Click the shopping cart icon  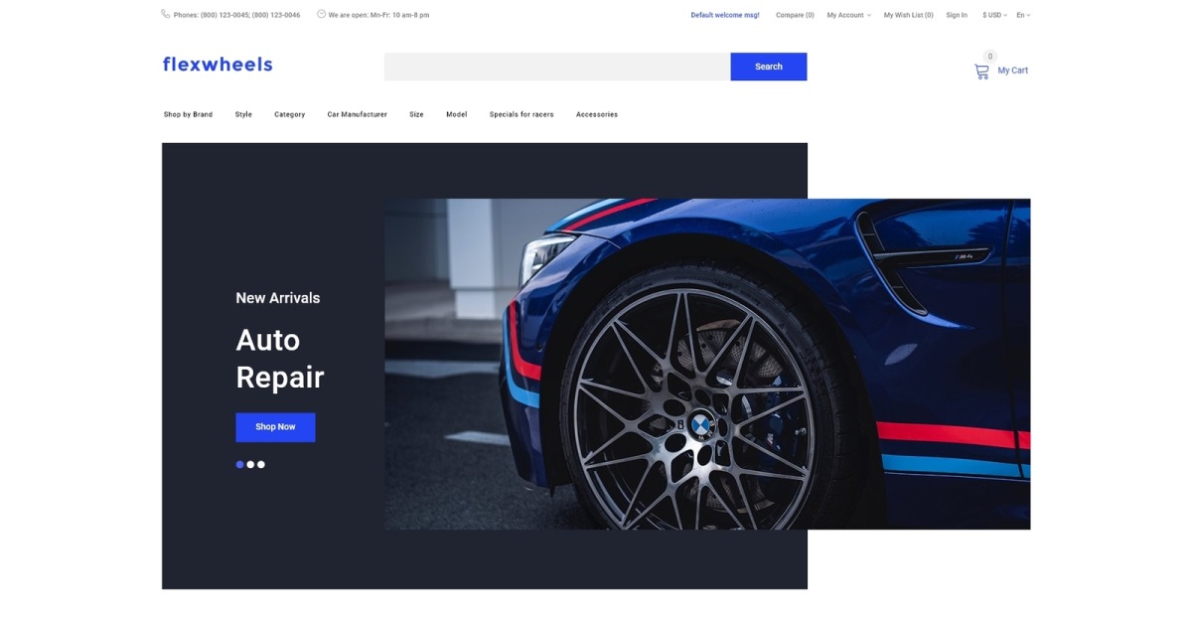981,72
